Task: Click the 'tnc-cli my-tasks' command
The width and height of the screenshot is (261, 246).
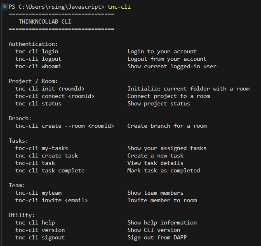Action: point(42,148)
